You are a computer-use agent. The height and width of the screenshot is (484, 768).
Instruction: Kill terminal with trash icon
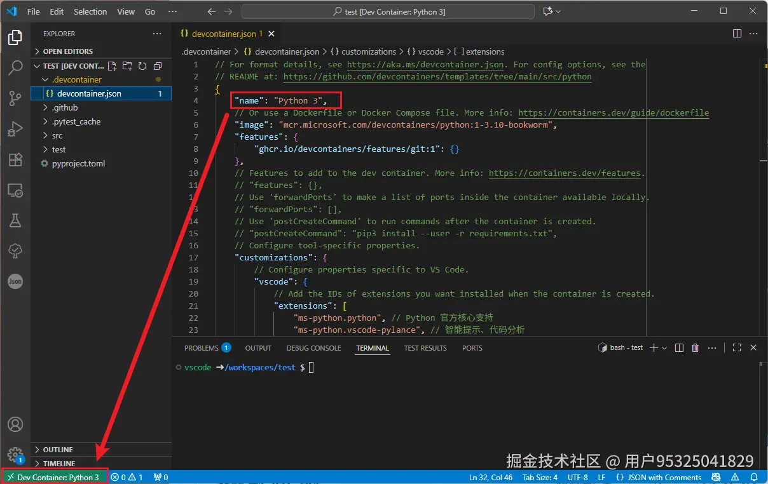point(695,347)
